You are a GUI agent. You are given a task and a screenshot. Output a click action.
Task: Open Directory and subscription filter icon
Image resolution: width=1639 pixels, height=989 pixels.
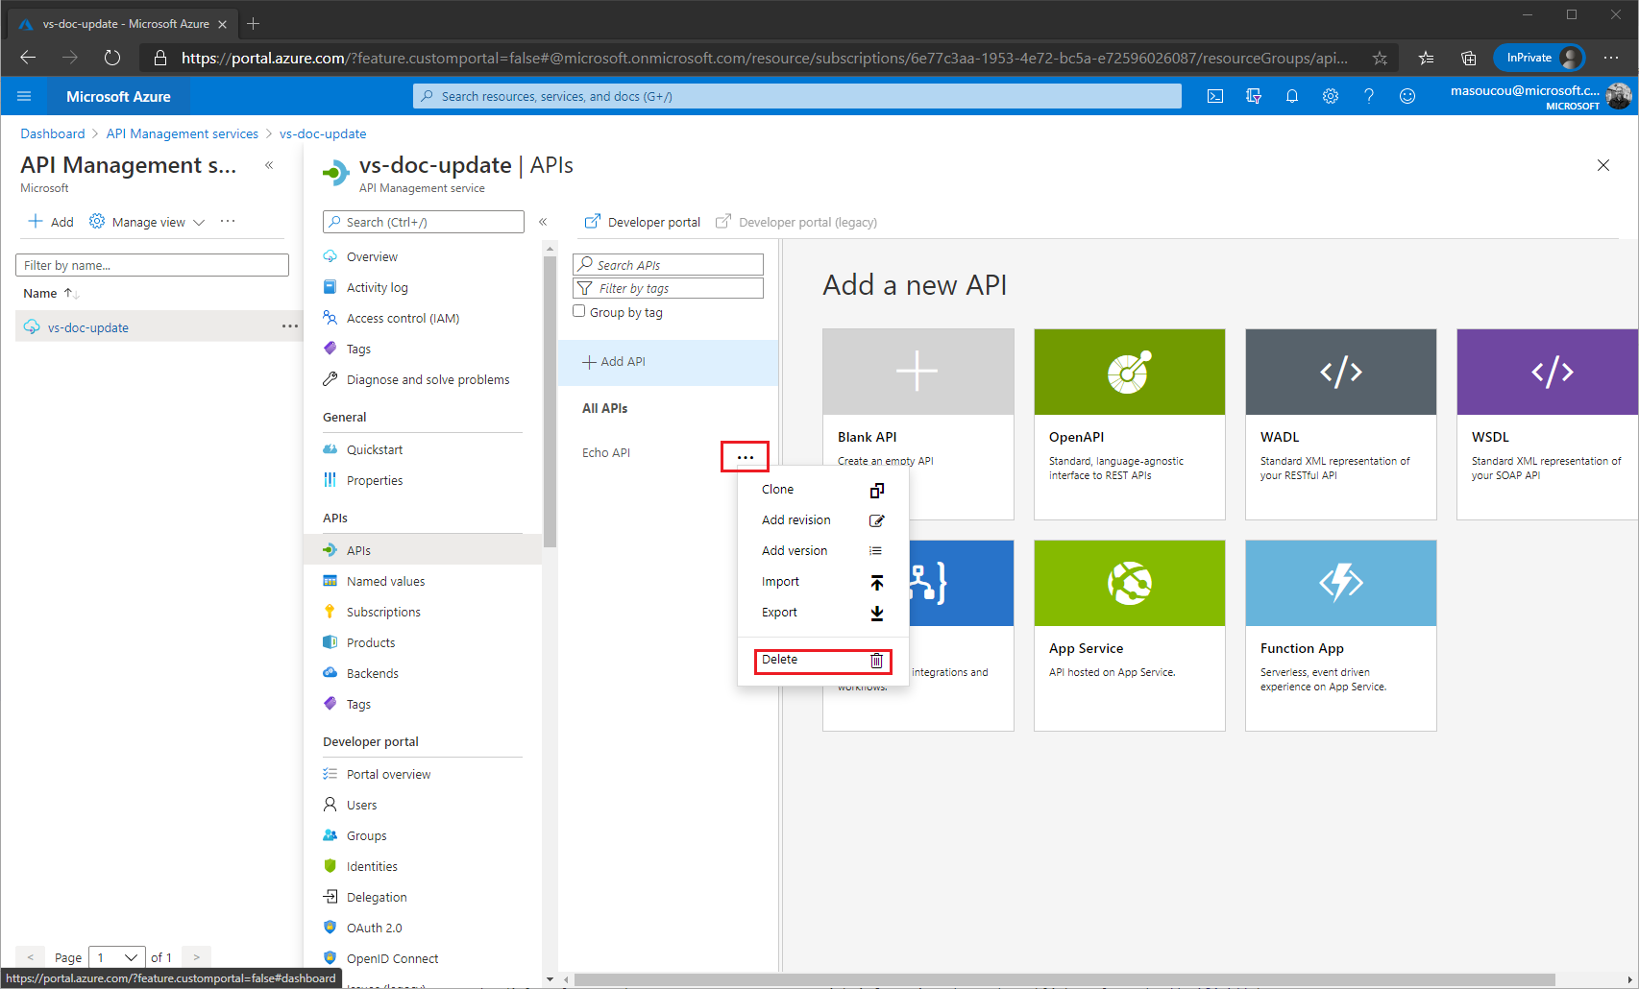point(1254,96)
